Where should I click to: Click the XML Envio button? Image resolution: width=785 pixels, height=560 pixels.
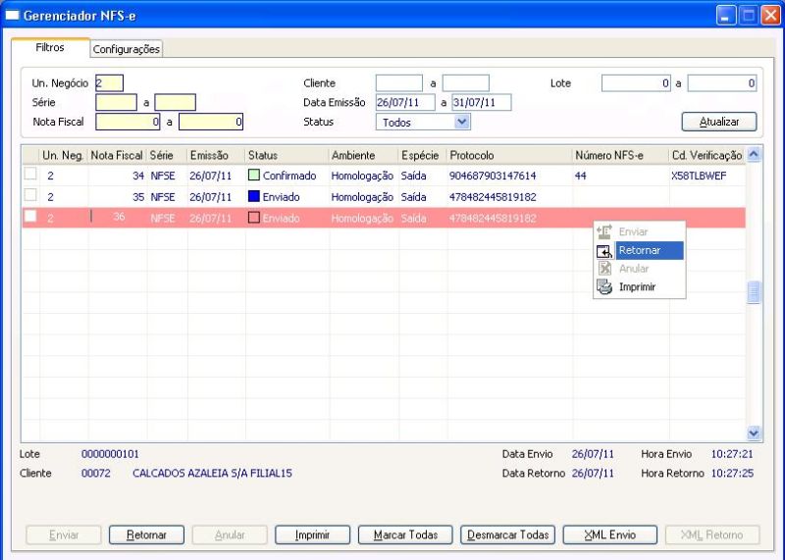tap(609, 535)
